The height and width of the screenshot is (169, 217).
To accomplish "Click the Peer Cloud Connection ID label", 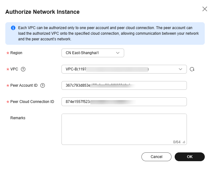I will 32,102.
